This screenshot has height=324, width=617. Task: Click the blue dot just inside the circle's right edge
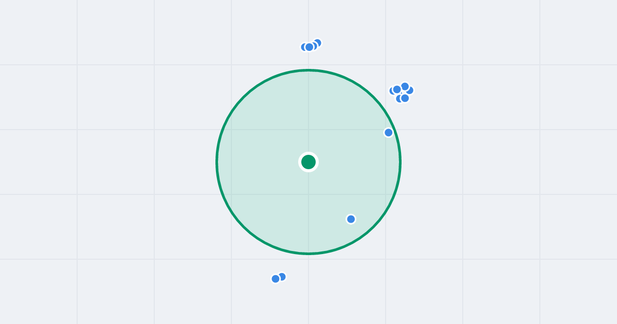point(389,133)
